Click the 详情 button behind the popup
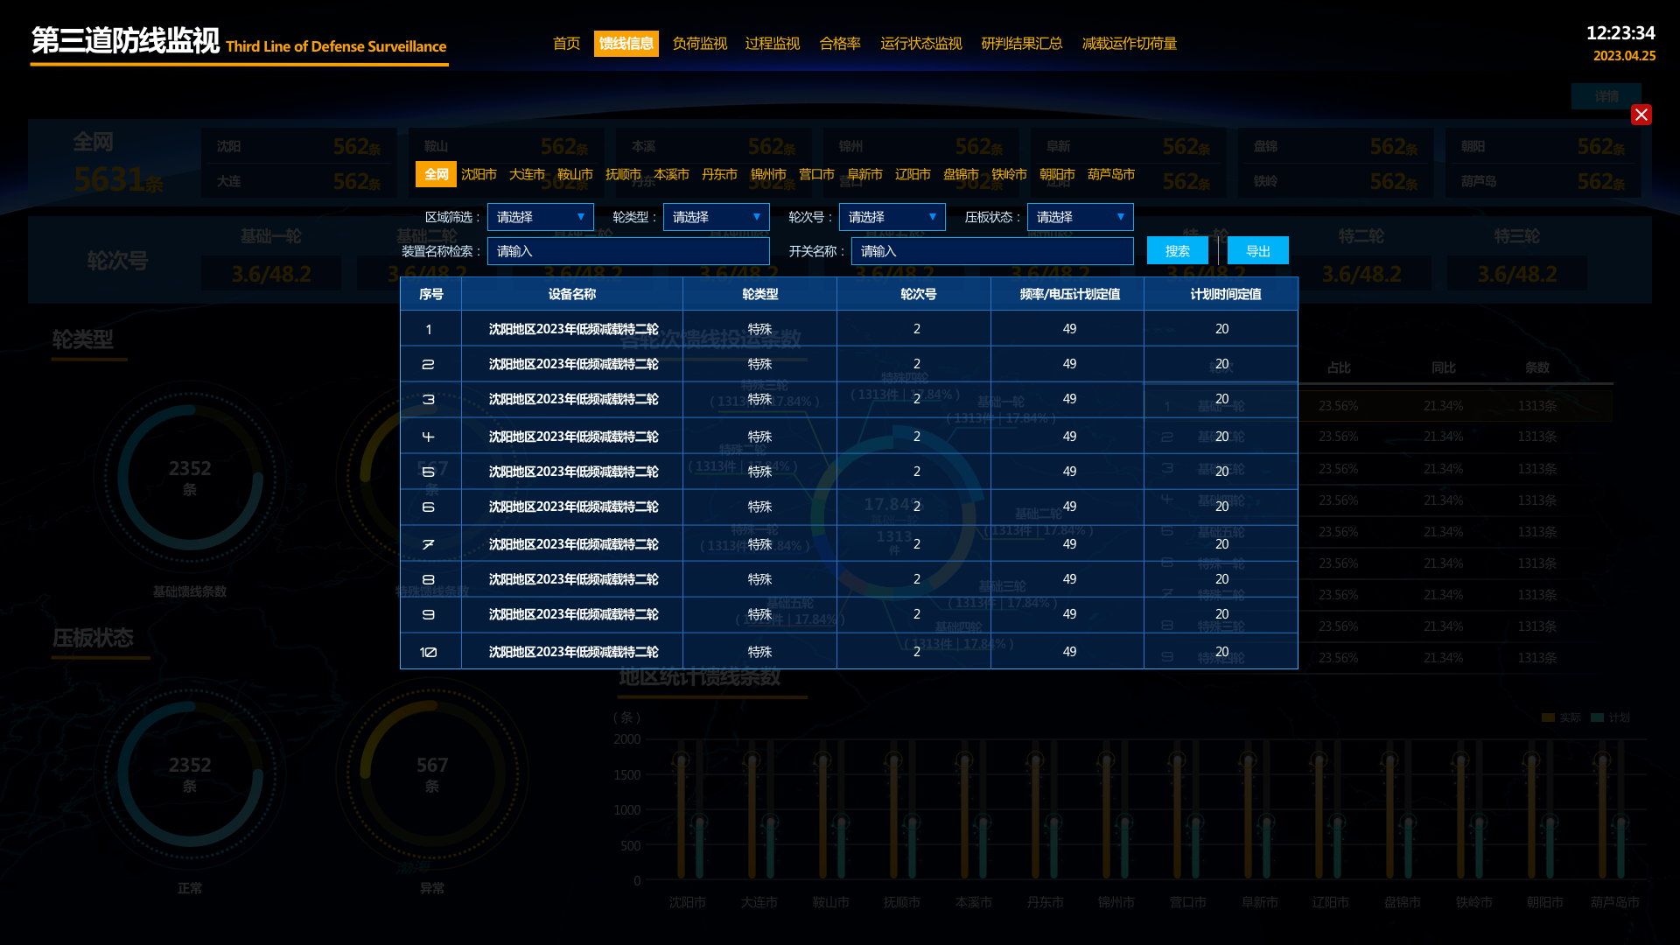Viewport: 1680px width, 945px height. tap(1606, 96)
